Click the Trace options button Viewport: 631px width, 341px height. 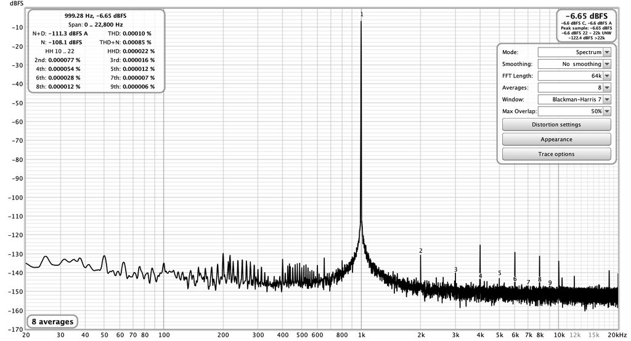[556, 154]
